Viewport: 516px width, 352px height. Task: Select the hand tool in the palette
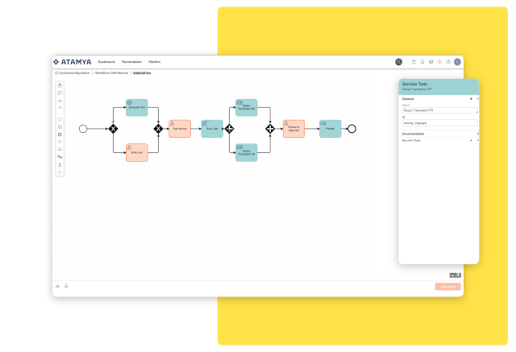click(x=60, y=85)
